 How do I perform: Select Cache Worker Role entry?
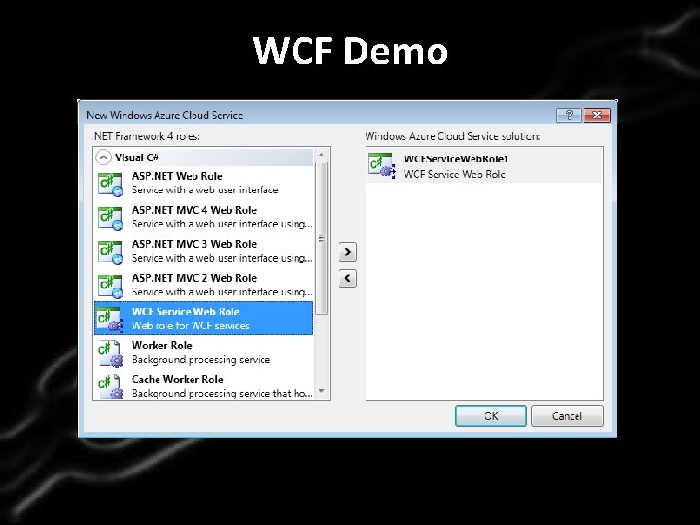pos(203,386)
